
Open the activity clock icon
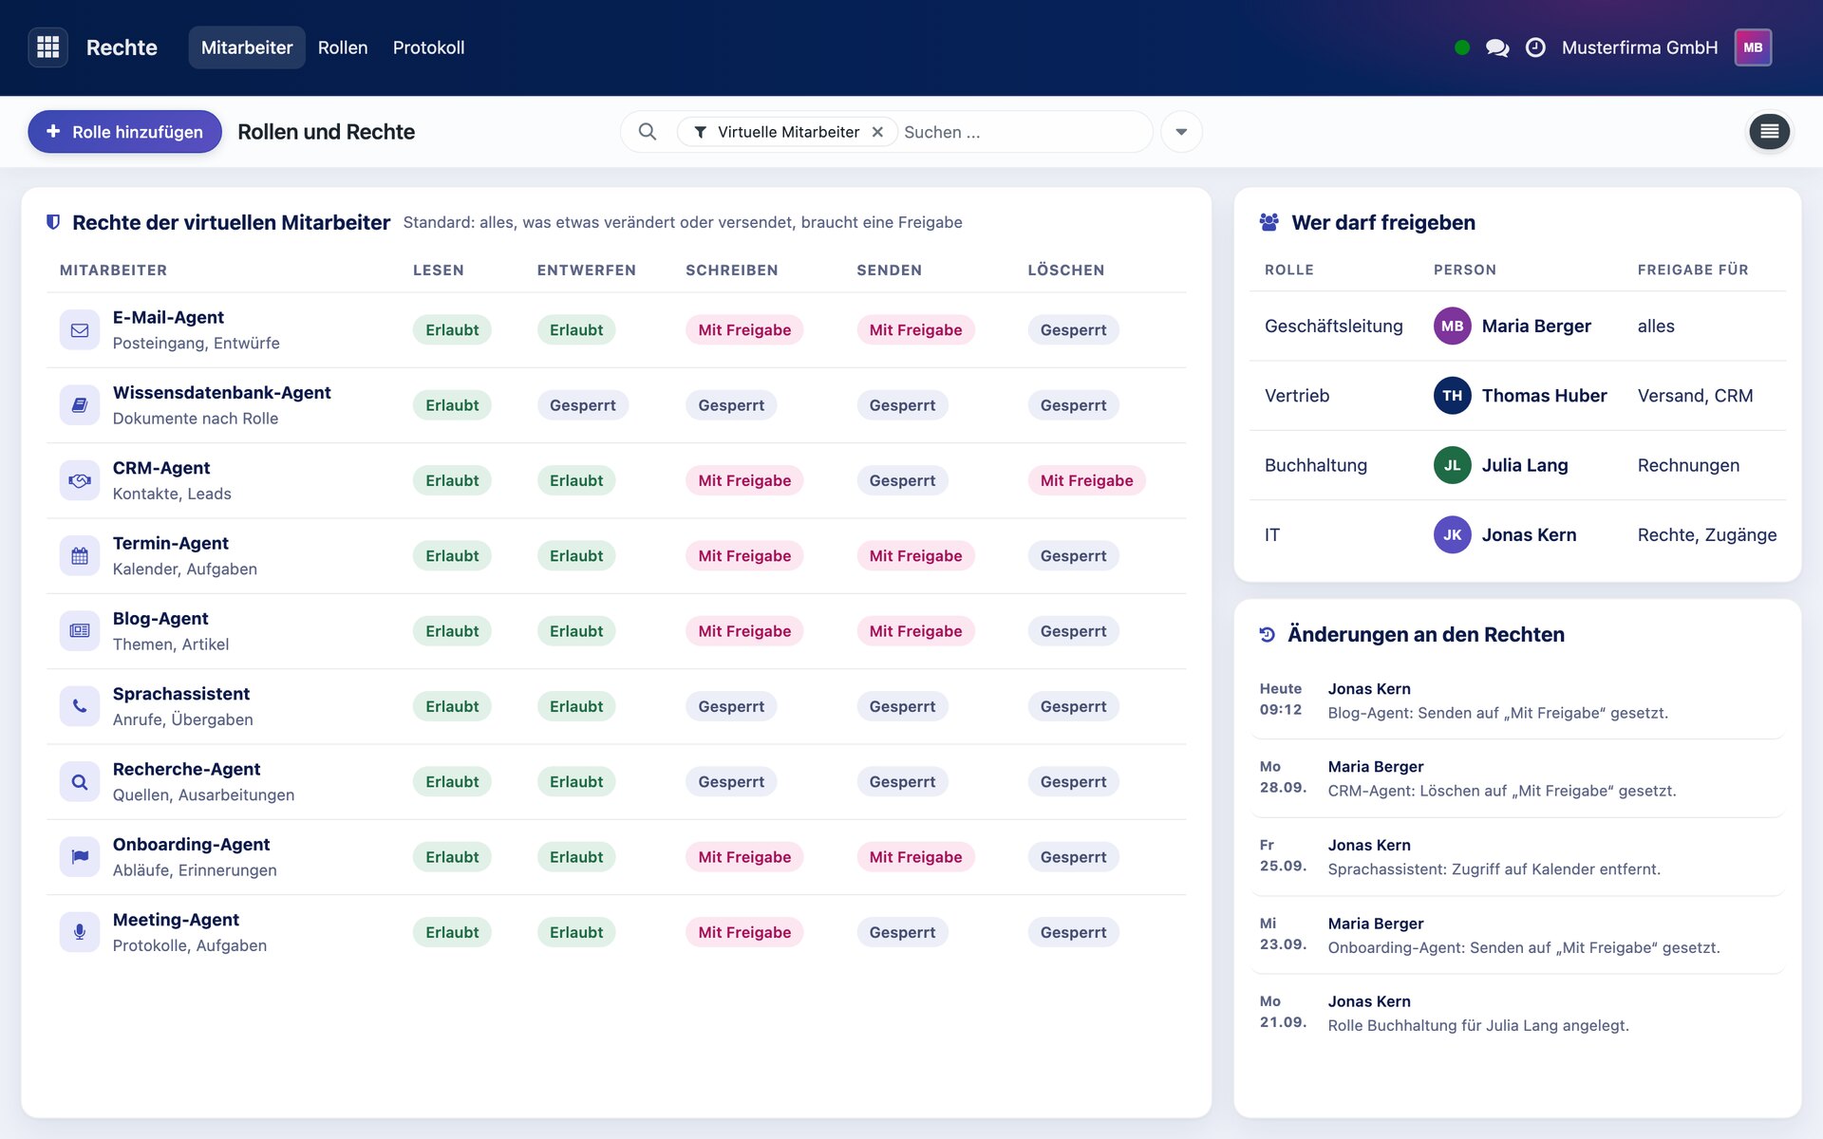point(1535,47)
